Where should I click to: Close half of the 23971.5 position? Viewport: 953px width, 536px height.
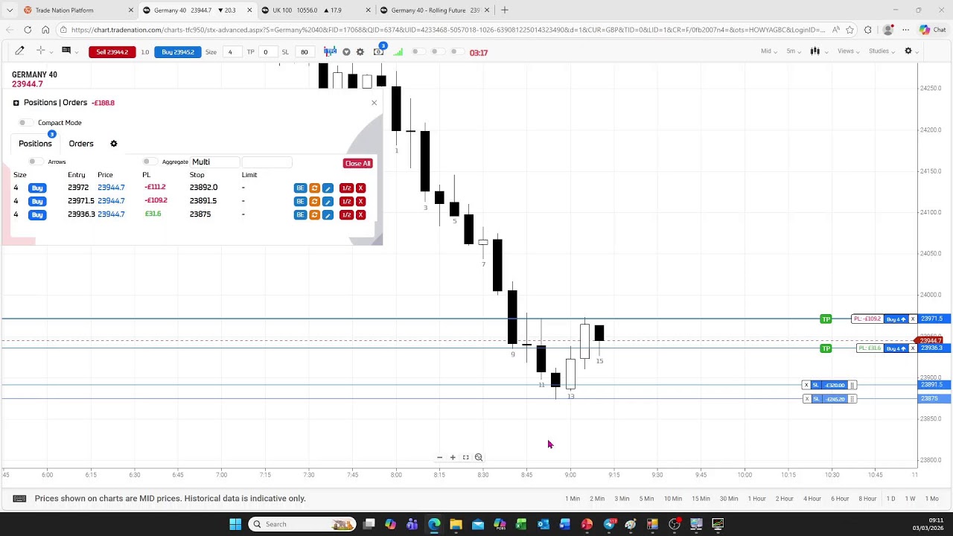[x=346, y=202]
